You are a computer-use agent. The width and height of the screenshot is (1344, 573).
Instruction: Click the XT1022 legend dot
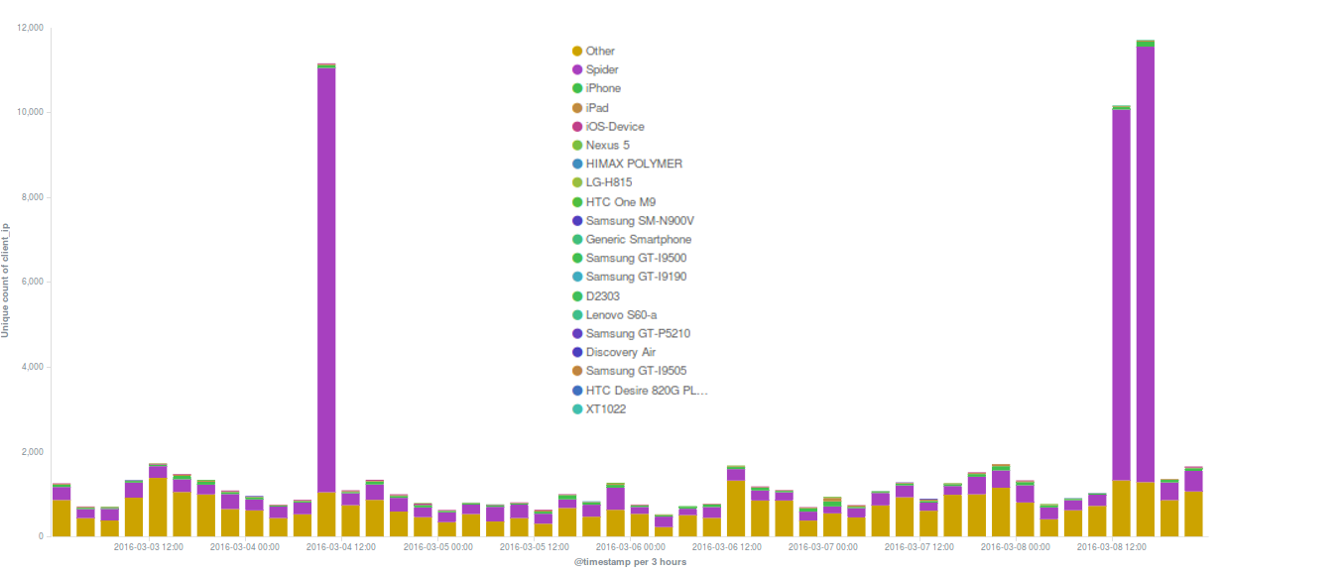pyautogui.click(x=577, y=409)
